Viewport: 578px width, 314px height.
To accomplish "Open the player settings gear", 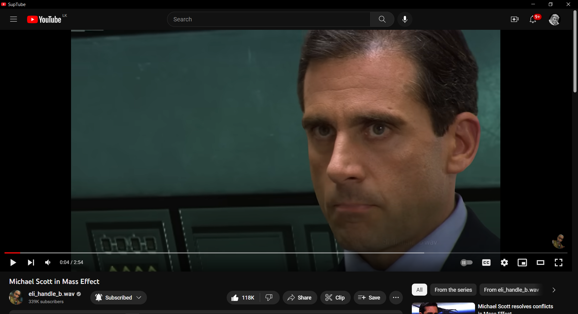I will coord(504,263).
